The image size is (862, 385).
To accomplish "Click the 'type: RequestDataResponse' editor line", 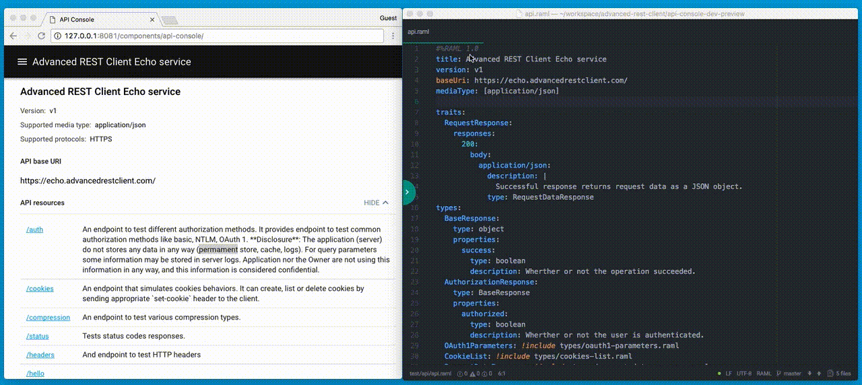I will tap(541, 197).
